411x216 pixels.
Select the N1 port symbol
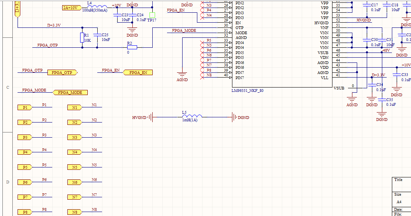tap(75, 107)
